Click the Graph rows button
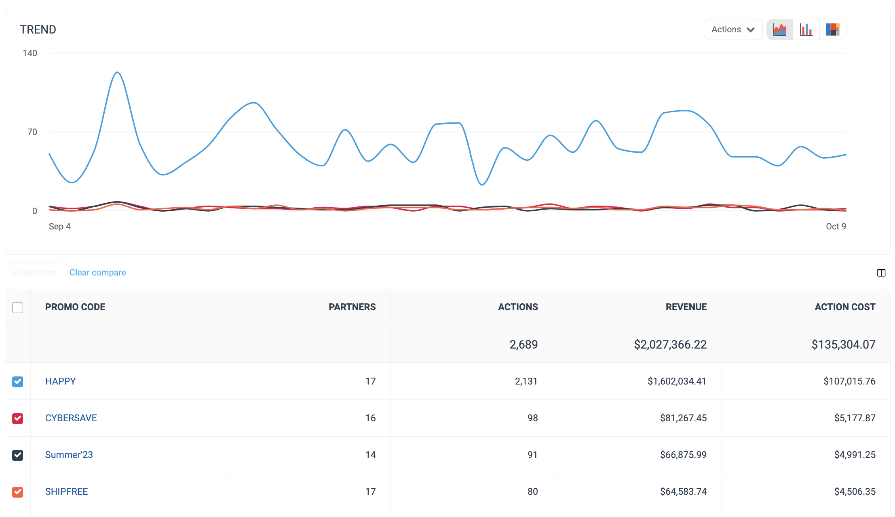This screenshot has width=895, height=517. (x=34, y=273)
